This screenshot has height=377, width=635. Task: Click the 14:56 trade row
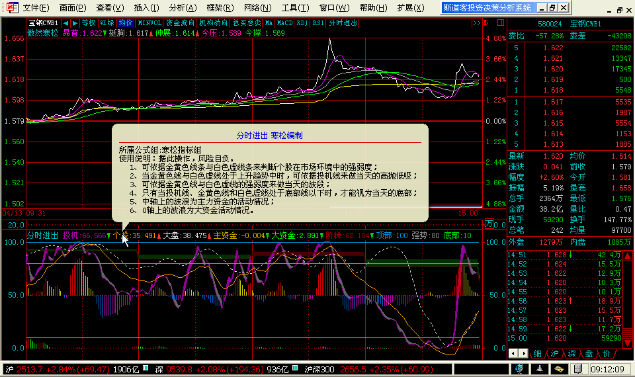pos(564,301)
